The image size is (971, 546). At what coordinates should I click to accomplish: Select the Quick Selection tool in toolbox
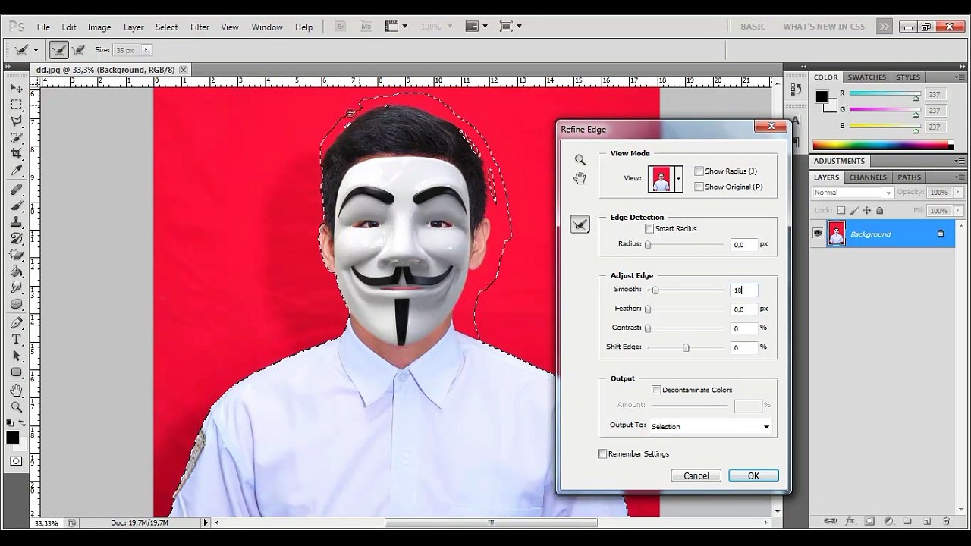[x=16, y=137]
